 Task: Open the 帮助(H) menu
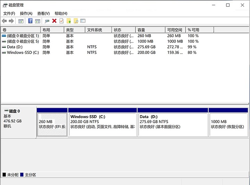61,14
